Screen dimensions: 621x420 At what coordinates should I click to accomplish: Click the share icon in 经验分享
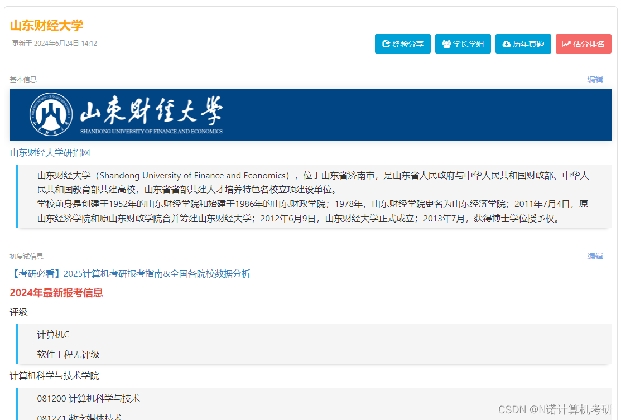(386, 44)
